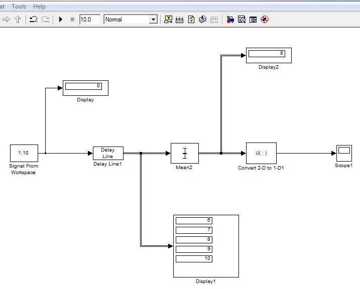Click the build all layers icon
The height and width of the screenshot is (289, 360).
[x=203, y=20]
